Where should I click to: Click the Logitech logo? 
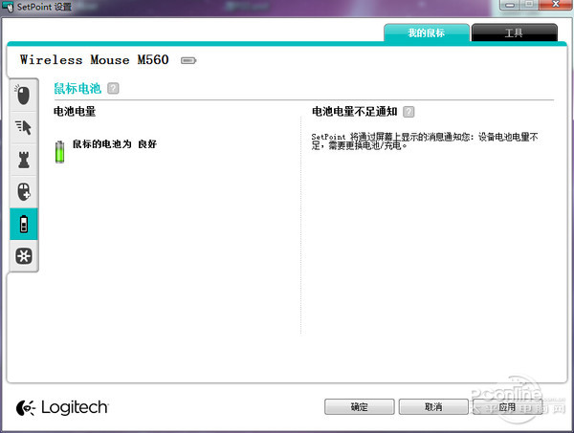point(62,407)
